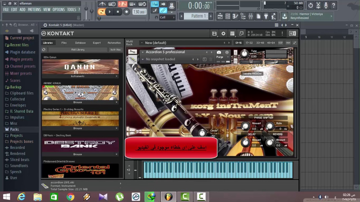Open the FILE menu
360x202 pixels.
click(x=6, y=10)
